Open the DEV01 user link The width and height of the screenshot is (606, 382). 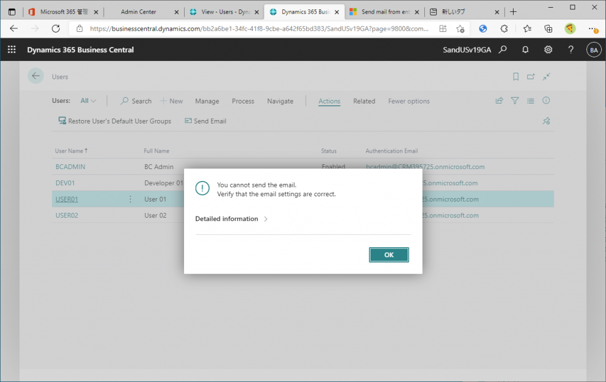[x=65, y=183]
